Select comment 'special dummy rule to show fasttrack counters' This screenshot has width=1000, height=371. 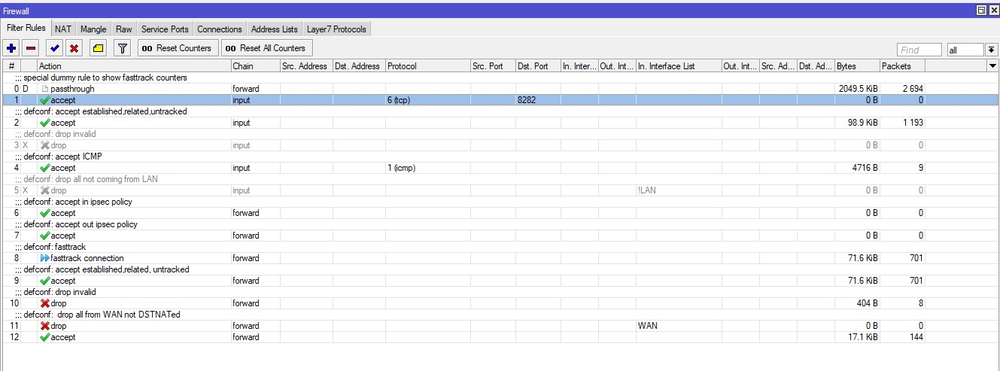click(105, 78)
